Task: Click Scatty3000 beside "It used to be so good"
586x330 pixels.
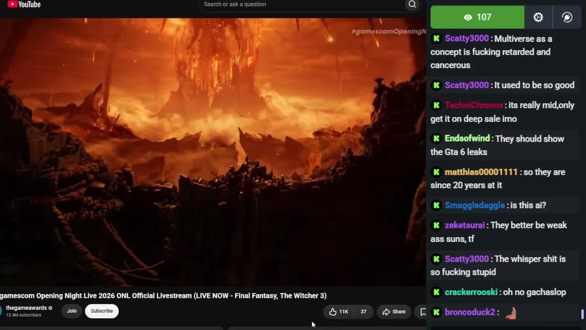Action: pyautogui.click(x=467, y=85)
